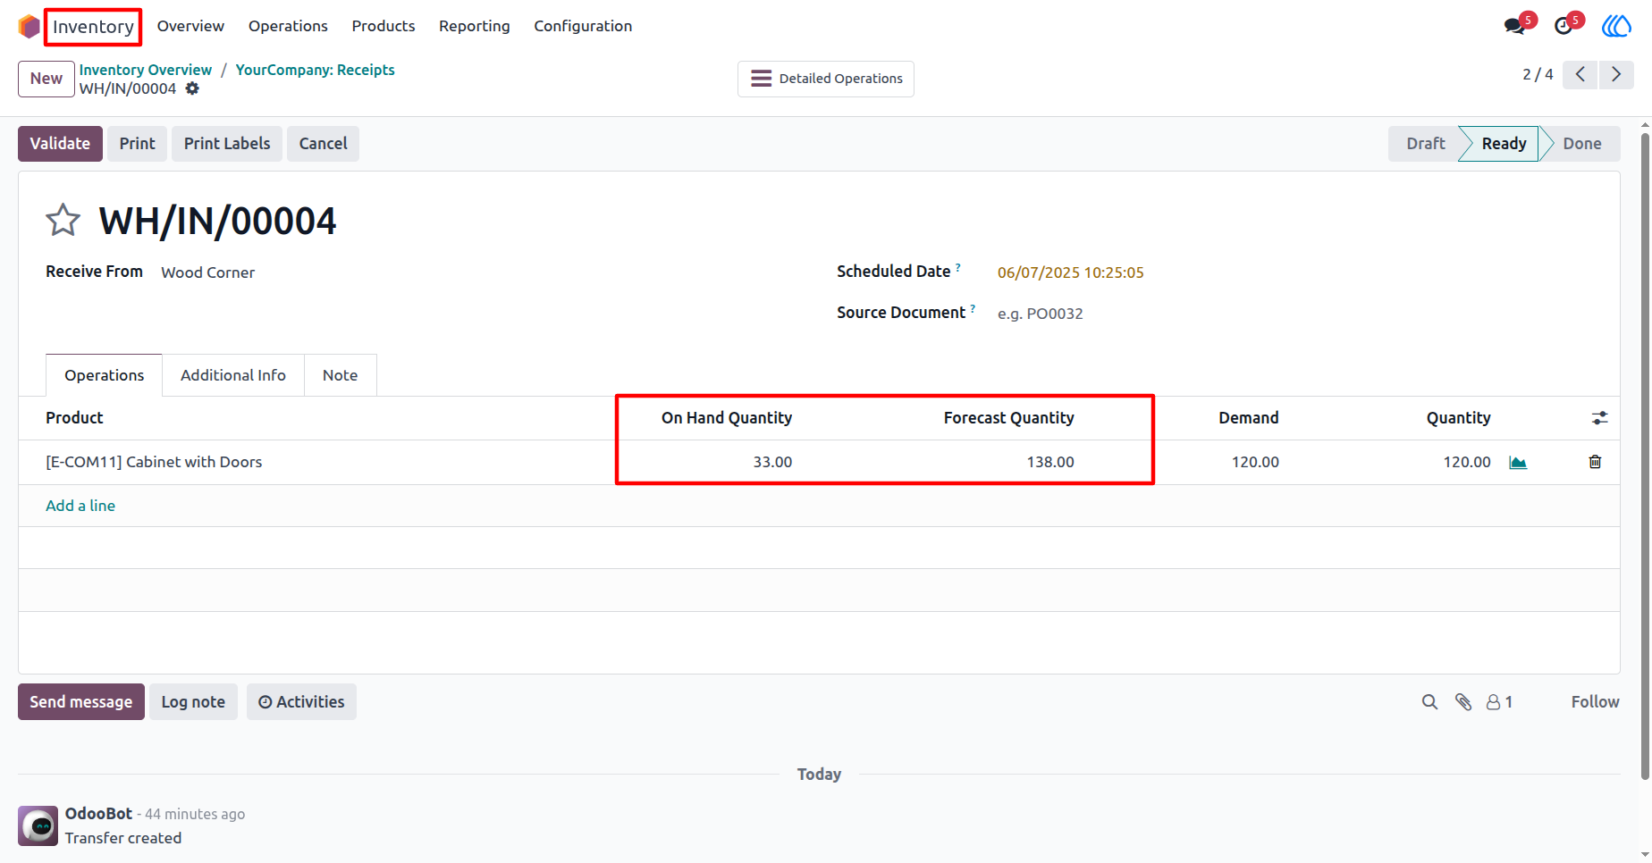Open the Overview menu
The height and width of the screenshot is (863, 1652).
pos(190,26)
